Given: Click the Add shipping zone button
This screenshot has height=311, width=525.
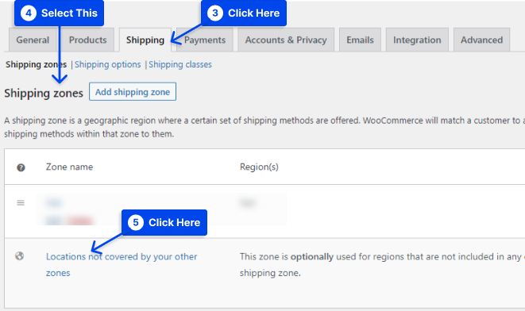Looking at the screenshot, I should [133, 91].
